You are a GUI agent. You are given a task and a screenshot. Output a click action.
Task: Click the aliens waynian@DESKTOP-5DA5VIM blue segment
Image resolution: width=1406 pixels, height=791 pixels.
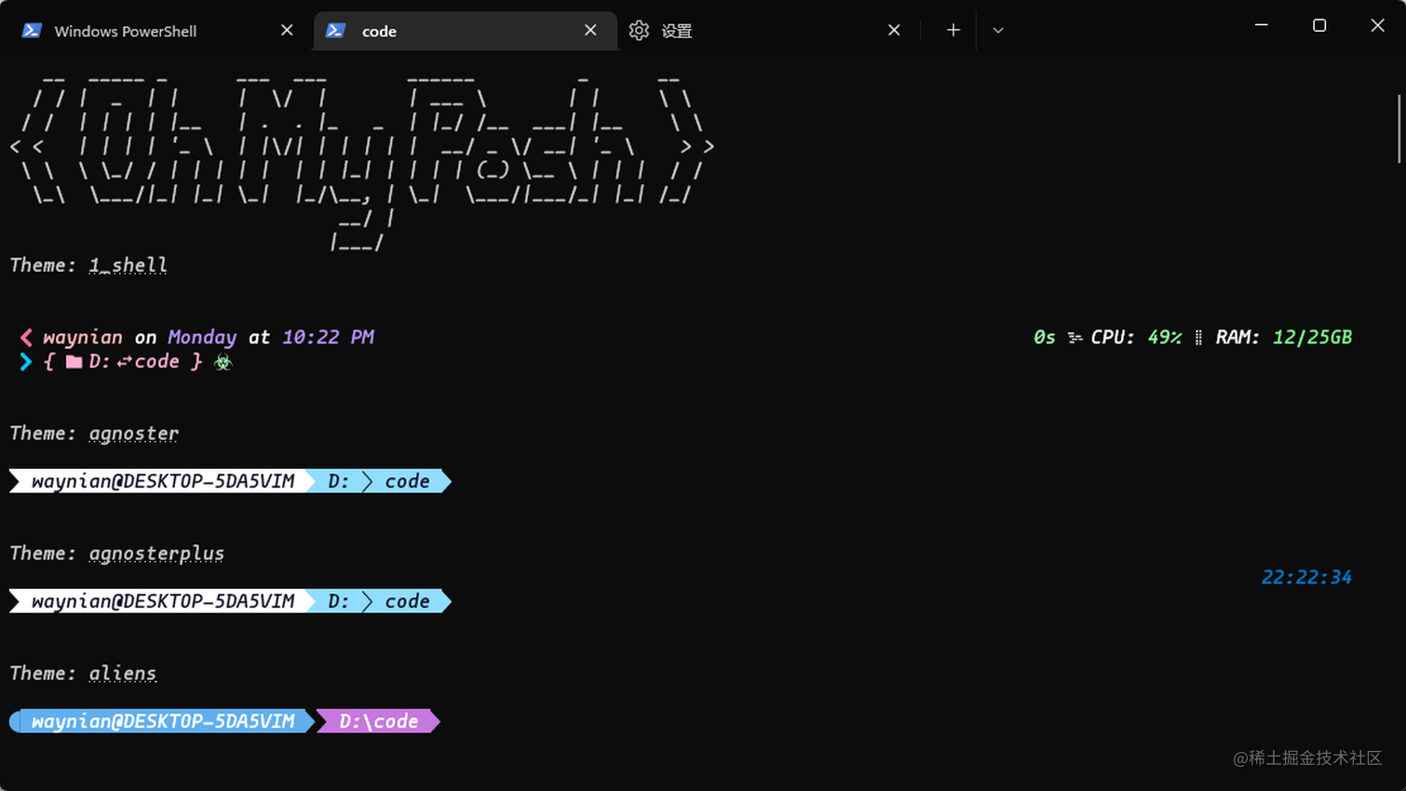tap(162, 721)
